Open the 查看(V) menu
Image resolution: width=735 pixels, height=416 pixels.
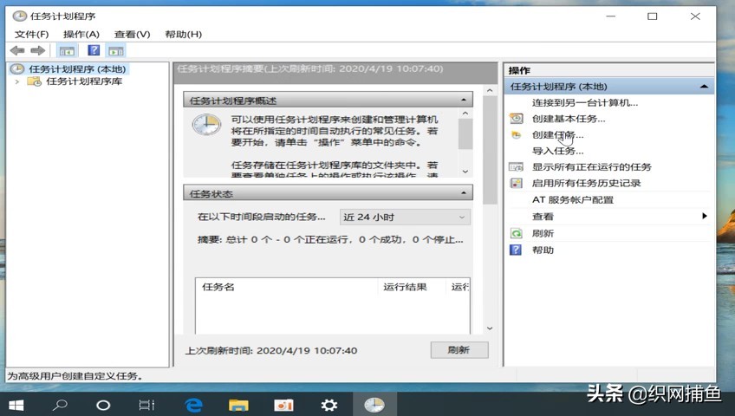(133, 34)
